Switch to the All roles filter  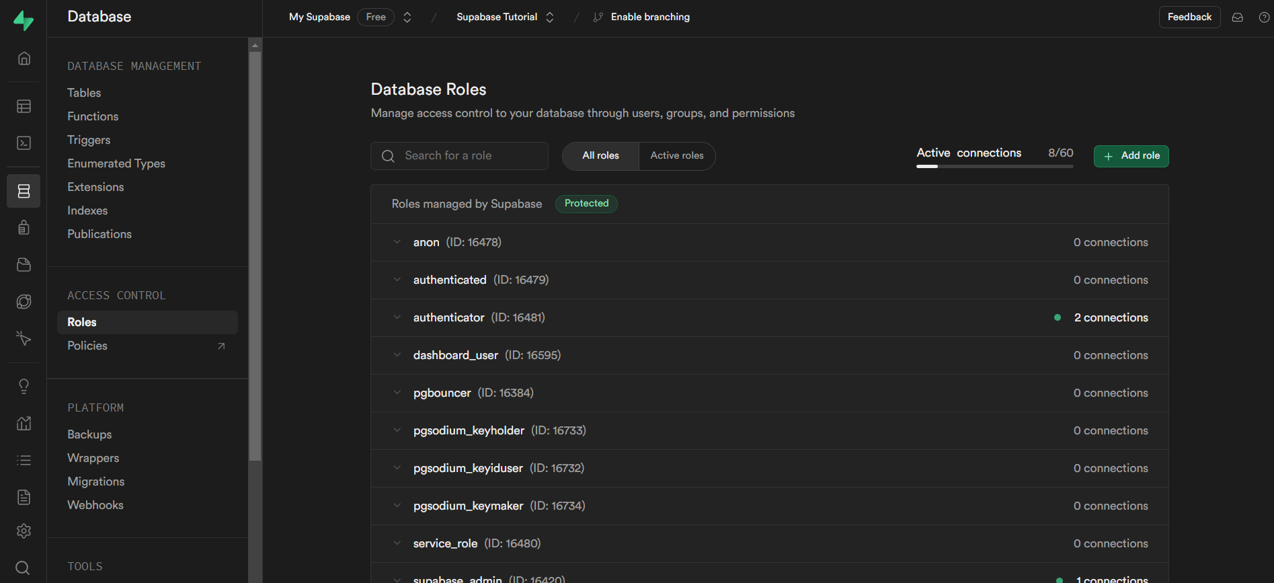pyautogui.click(x=600, y=156)
